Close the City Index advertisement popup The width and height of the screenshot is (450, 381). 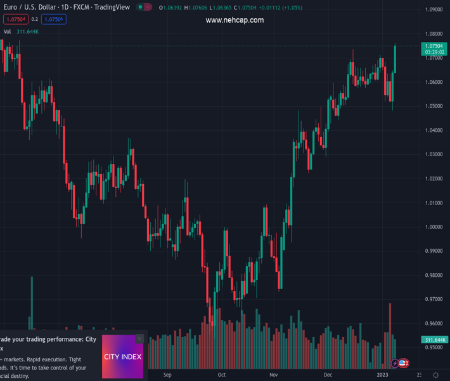(139, 338)
